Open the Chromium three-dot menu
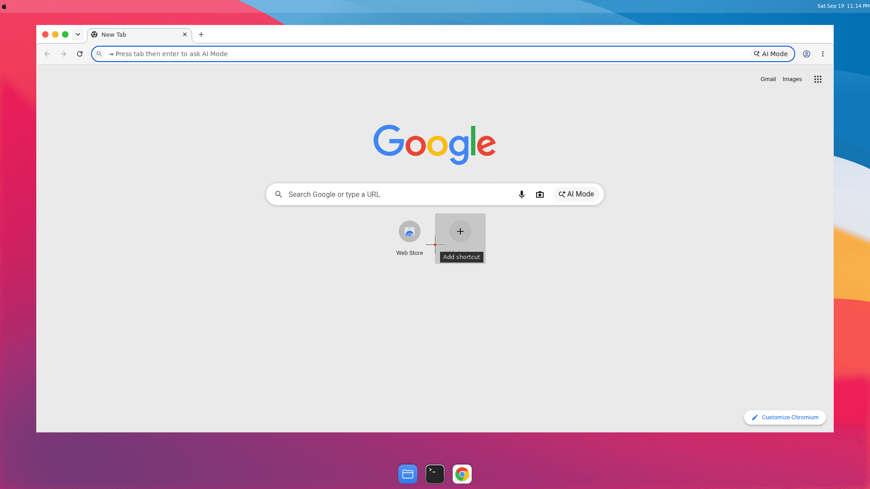 point(823,54)
